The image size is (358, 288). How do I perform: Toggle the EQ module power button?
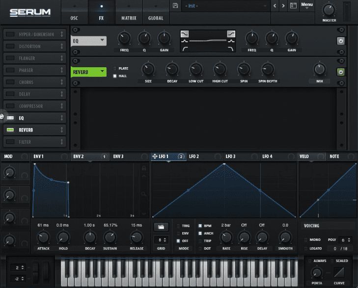pyautogui.click(x=341, y=41)
